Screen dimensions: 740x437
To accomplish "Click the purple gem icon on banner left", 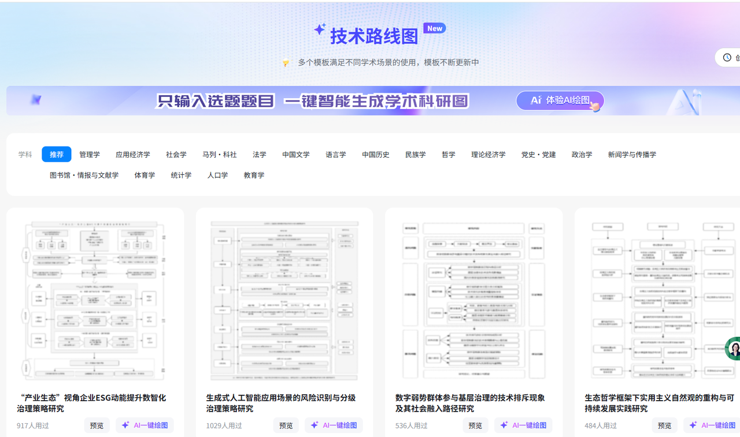I will click(x=36, y=100).
